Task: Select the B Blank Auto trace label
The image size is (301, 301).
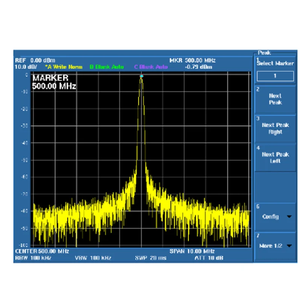Action: point(106,67)
